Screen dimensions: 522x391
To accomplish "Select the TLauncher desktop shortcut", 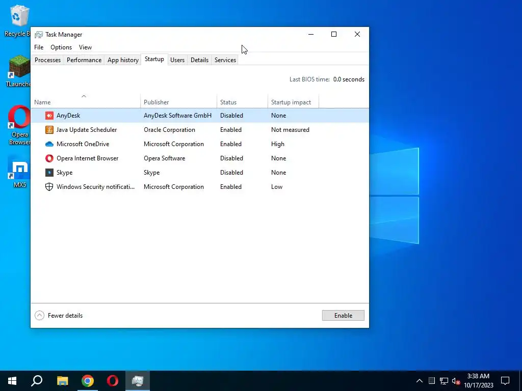I will pos(19,71).
